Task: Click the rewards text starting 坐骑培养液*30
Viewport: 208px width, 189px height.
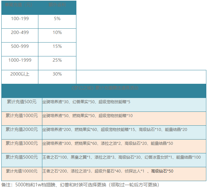Action: pos(86,102)
